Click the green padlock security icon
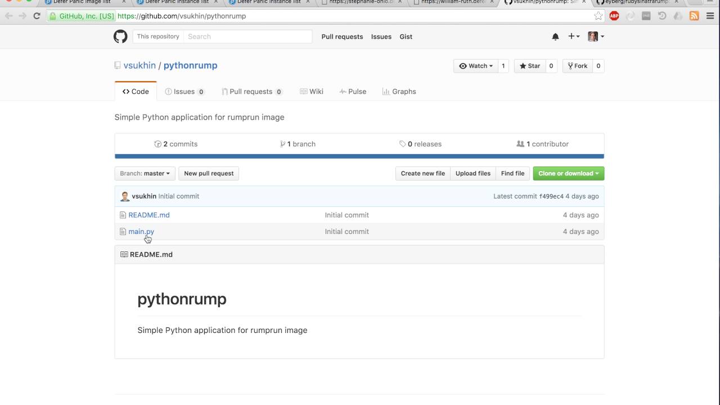Image resolution: width=720 pixels, height=405 pixels. (52, 16)
